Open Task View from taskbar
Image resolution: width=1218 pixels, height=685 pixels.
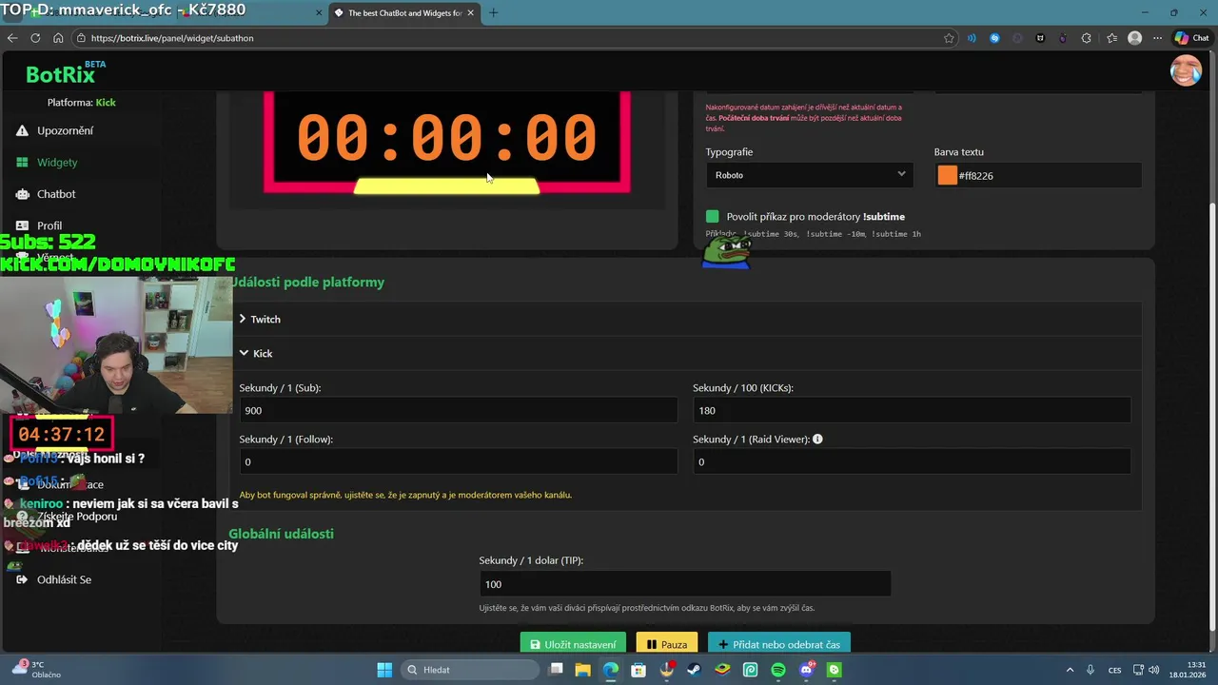(x=557, y=670)
